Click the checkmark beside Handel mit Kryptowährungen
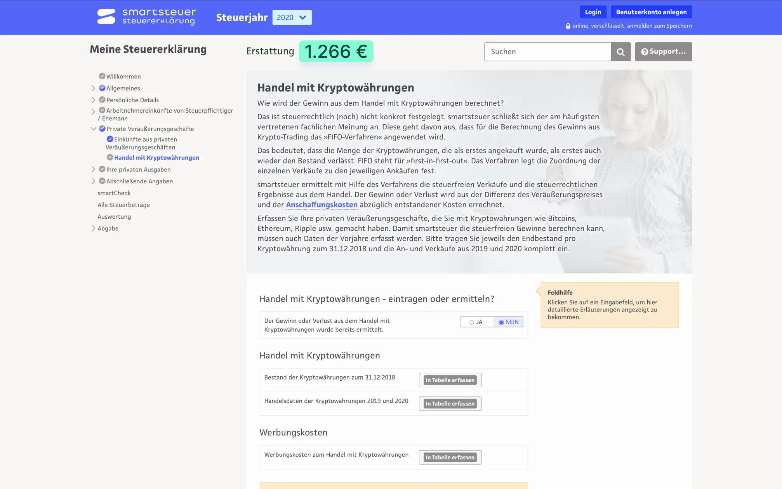 click(110, 157)
